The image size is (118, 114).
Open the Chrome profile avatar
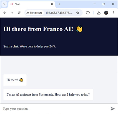pos(106,13)
